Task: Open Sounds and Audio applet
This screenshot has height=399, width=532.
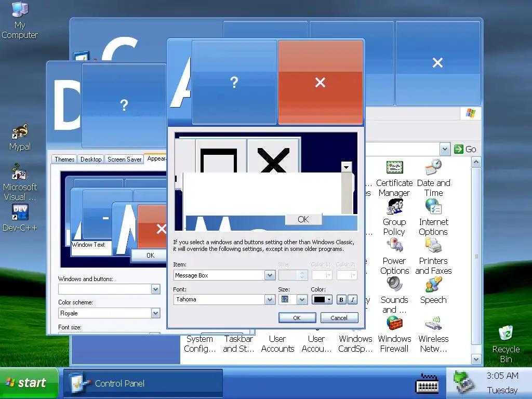Action: 394,296
